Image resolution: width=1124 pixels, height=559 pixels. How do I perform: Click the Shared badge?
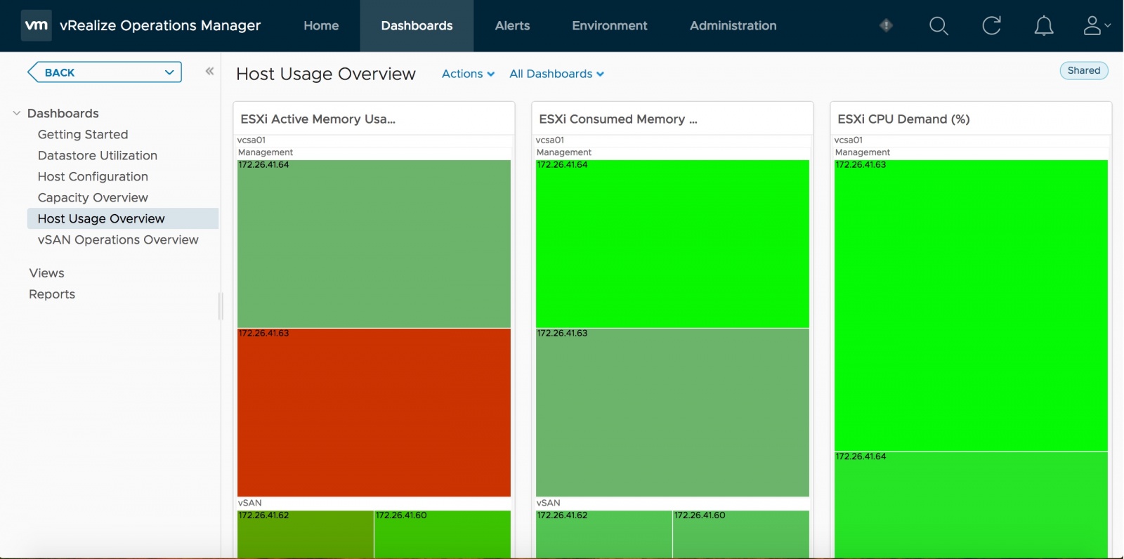tap(1084, 70)
